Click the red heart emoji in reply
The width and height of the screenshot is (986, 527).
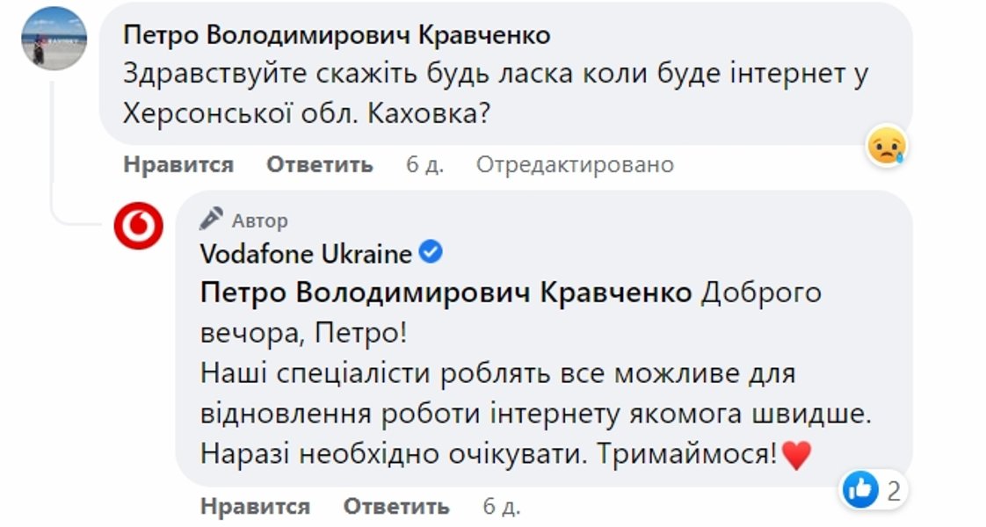(x=794, y=455)
